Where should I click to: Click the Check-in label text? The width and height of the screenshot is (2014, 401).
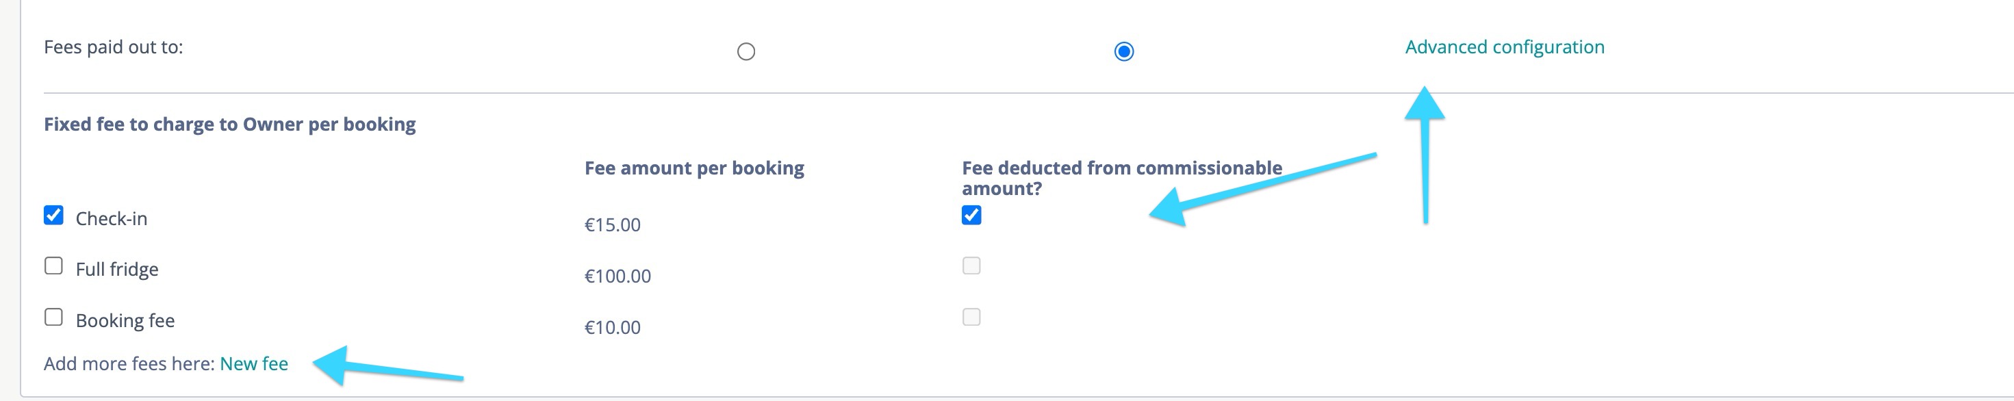pyautogui.click(x=111, y=219)
